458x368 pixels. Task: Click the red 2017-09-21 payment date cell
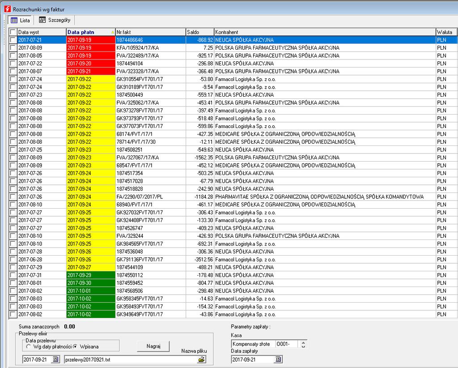[x=91, y=71]
